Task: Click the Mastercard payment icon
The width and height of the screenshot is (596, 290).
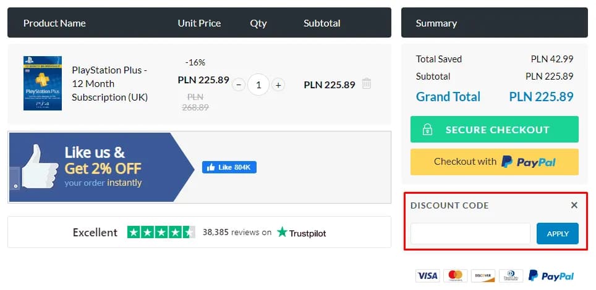Action: pyautogui.click(x=456, y=276)
